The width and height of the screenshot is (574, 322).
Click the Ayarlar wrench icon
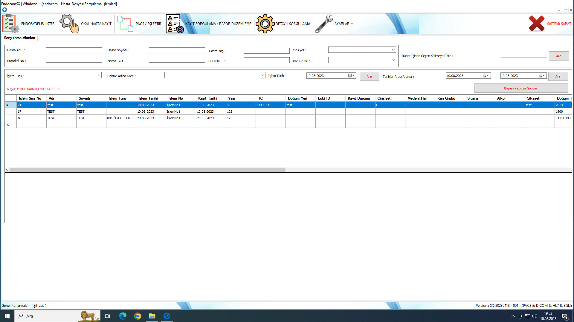(x=324, y=24)
